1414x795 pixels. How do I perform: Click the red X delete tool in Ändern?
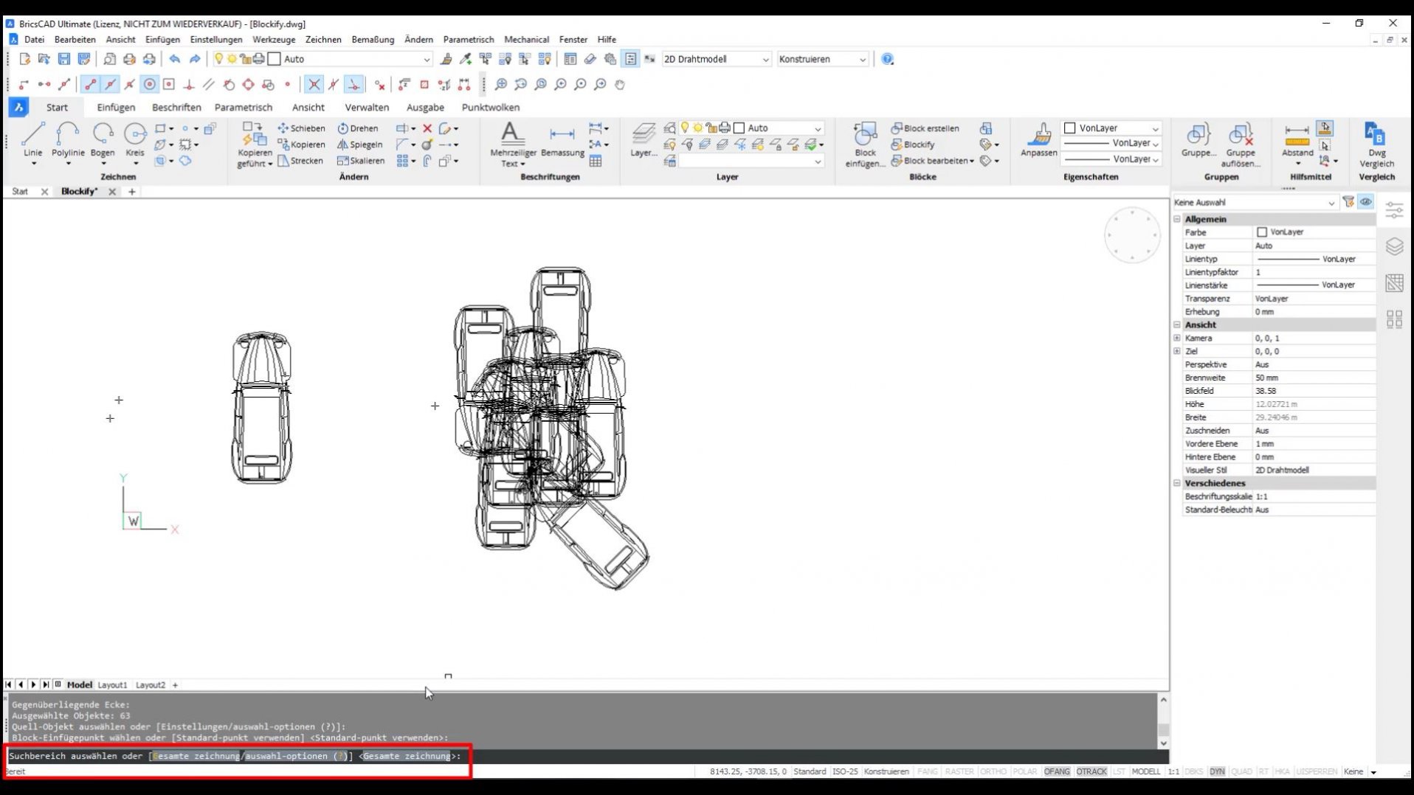click(x=427, y=128)
